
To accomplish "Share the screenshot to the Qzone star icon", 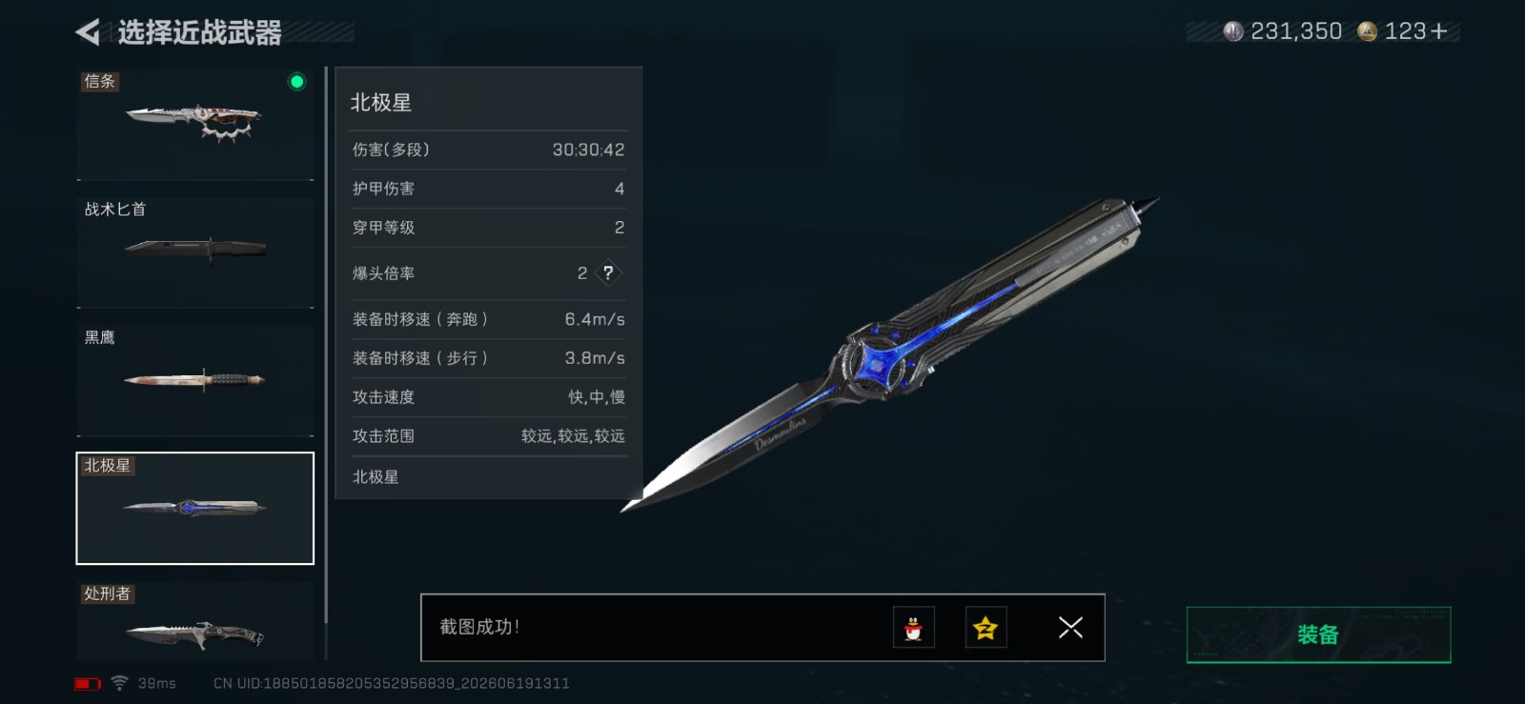I will pyautogui.click(x=986, y=627).
